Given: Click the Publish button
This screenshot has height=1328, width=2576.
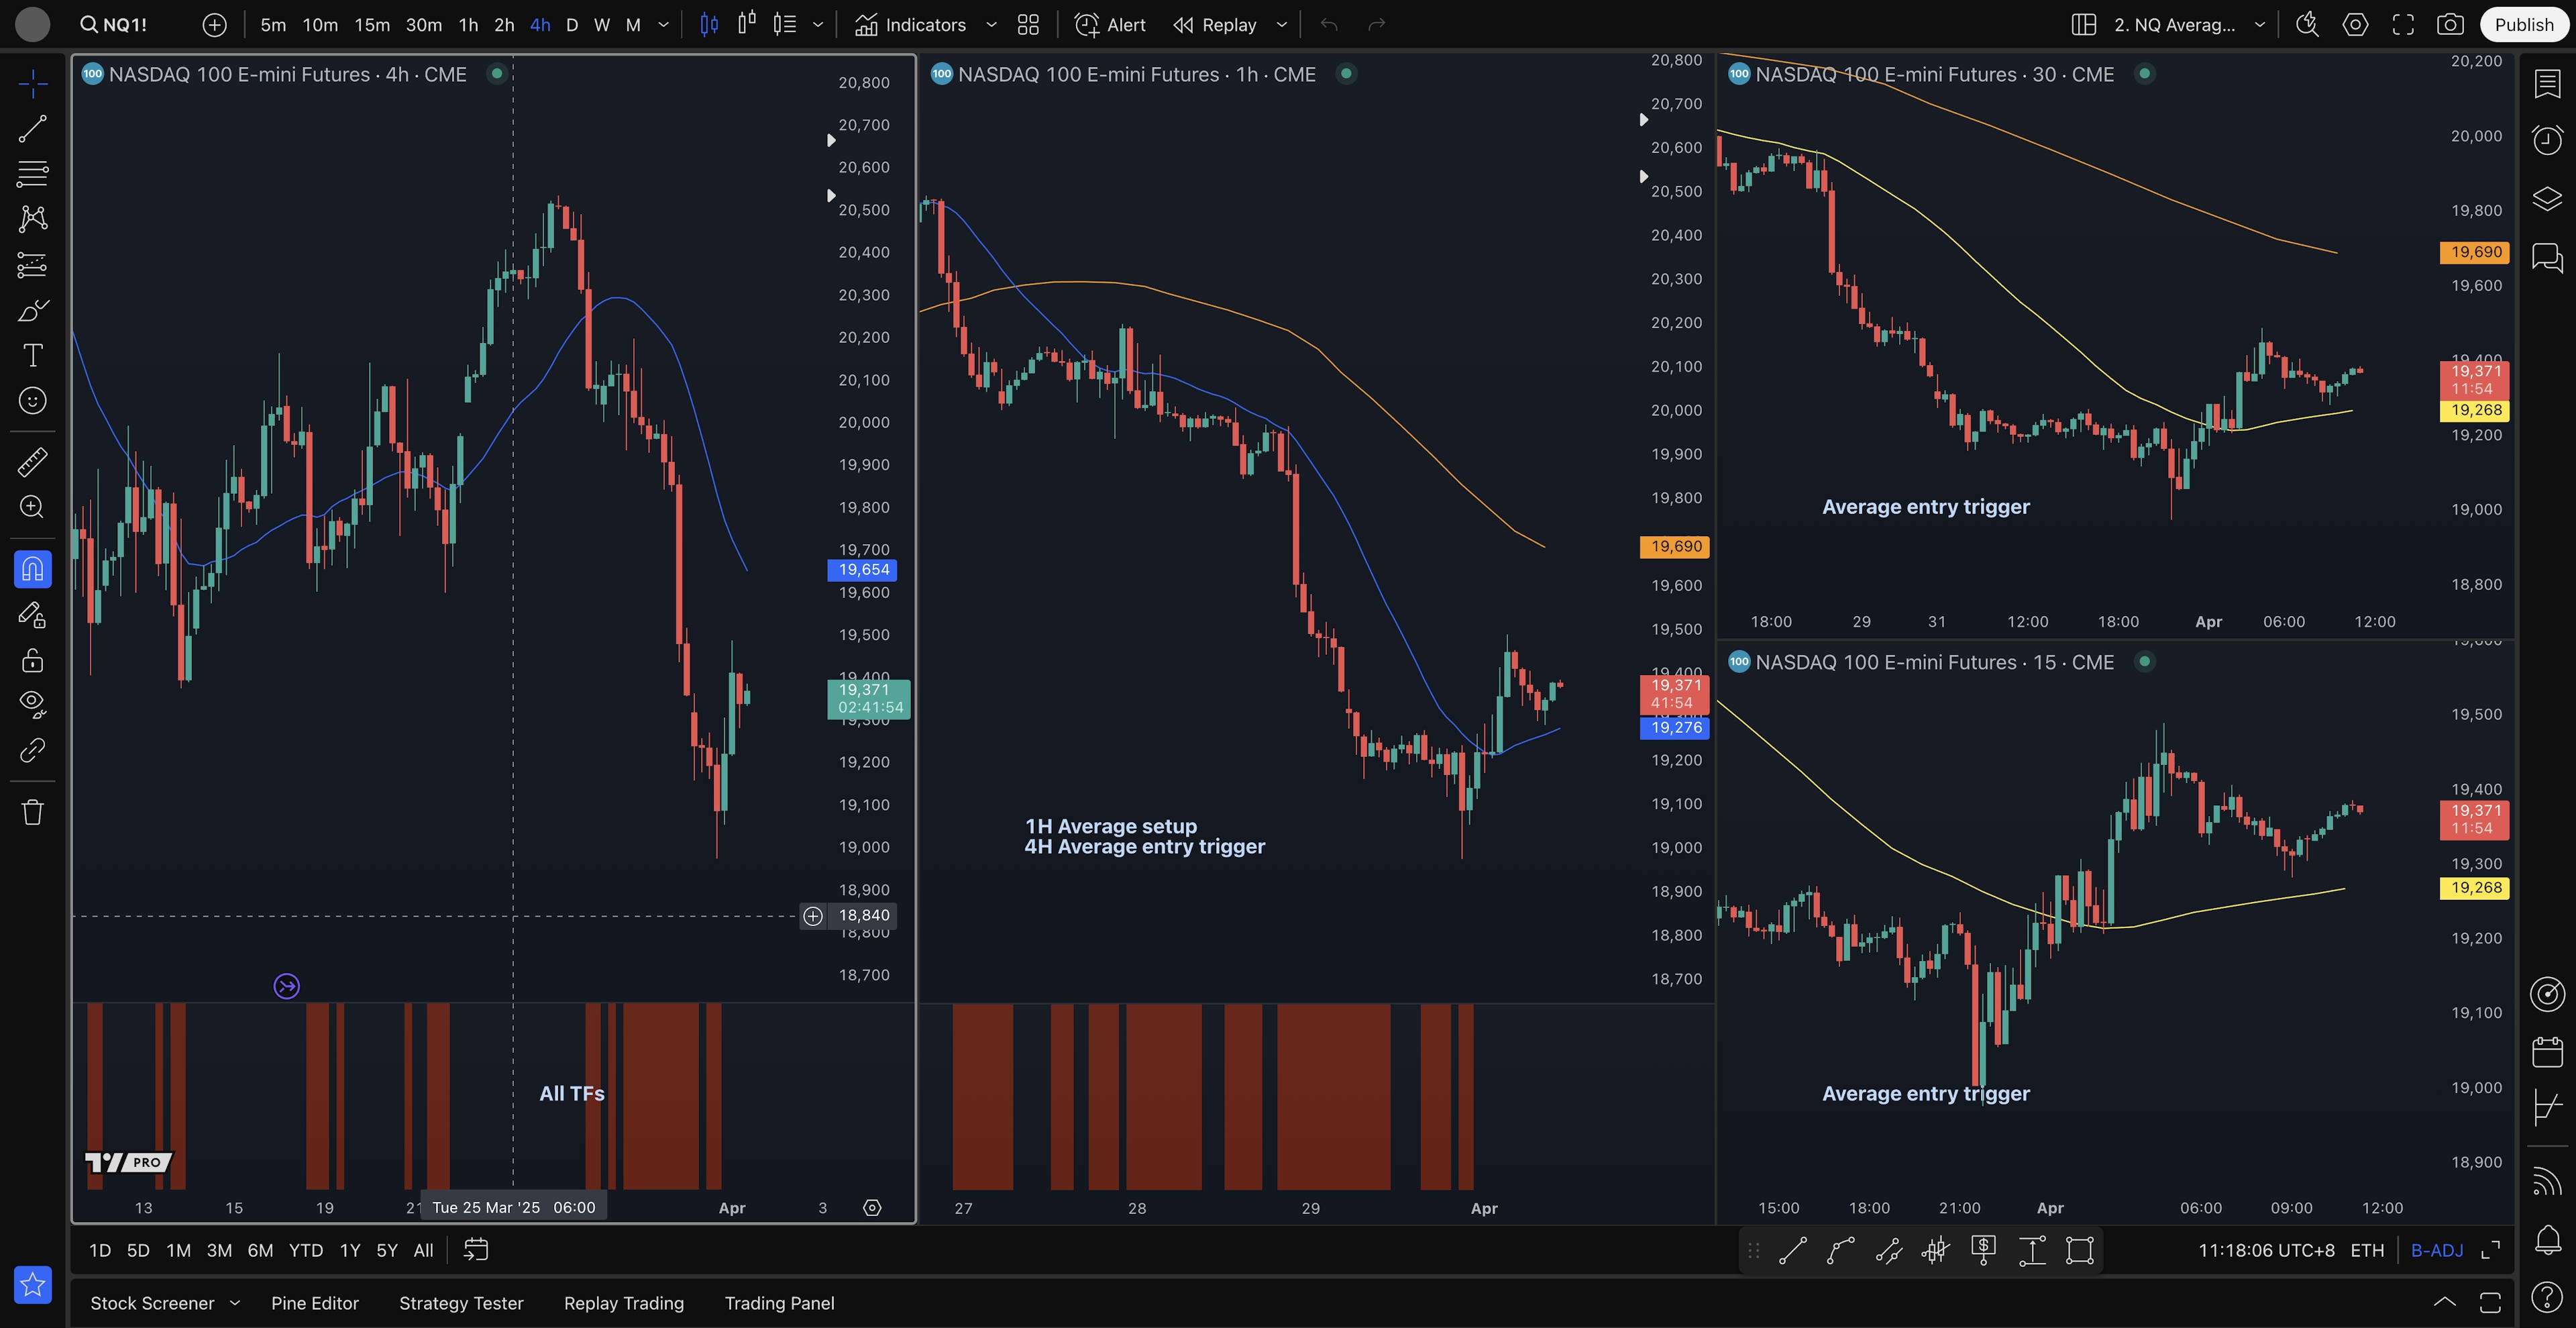Looking at the screenshot, I should (x=2523, y=25).
